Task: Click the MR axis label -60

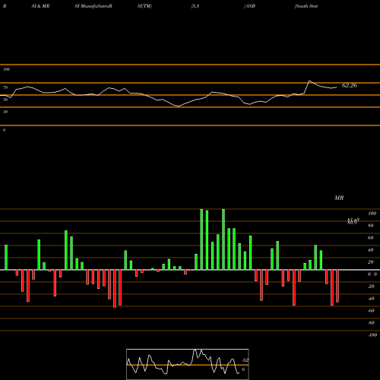Action: coord(371,311)
